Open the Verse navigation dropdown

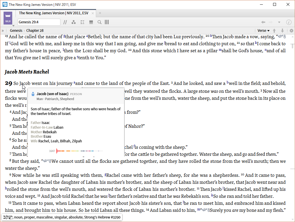tap(263, 30)
